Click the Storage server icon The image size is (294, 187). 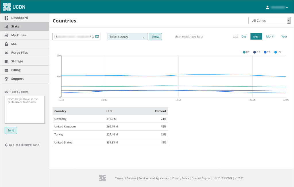coord(6,62)
